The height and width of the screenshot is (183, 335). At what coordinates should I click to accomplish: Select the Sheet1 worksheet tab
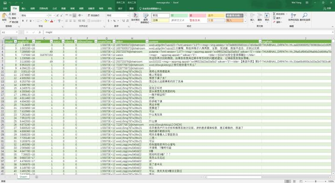pos(23,177)
